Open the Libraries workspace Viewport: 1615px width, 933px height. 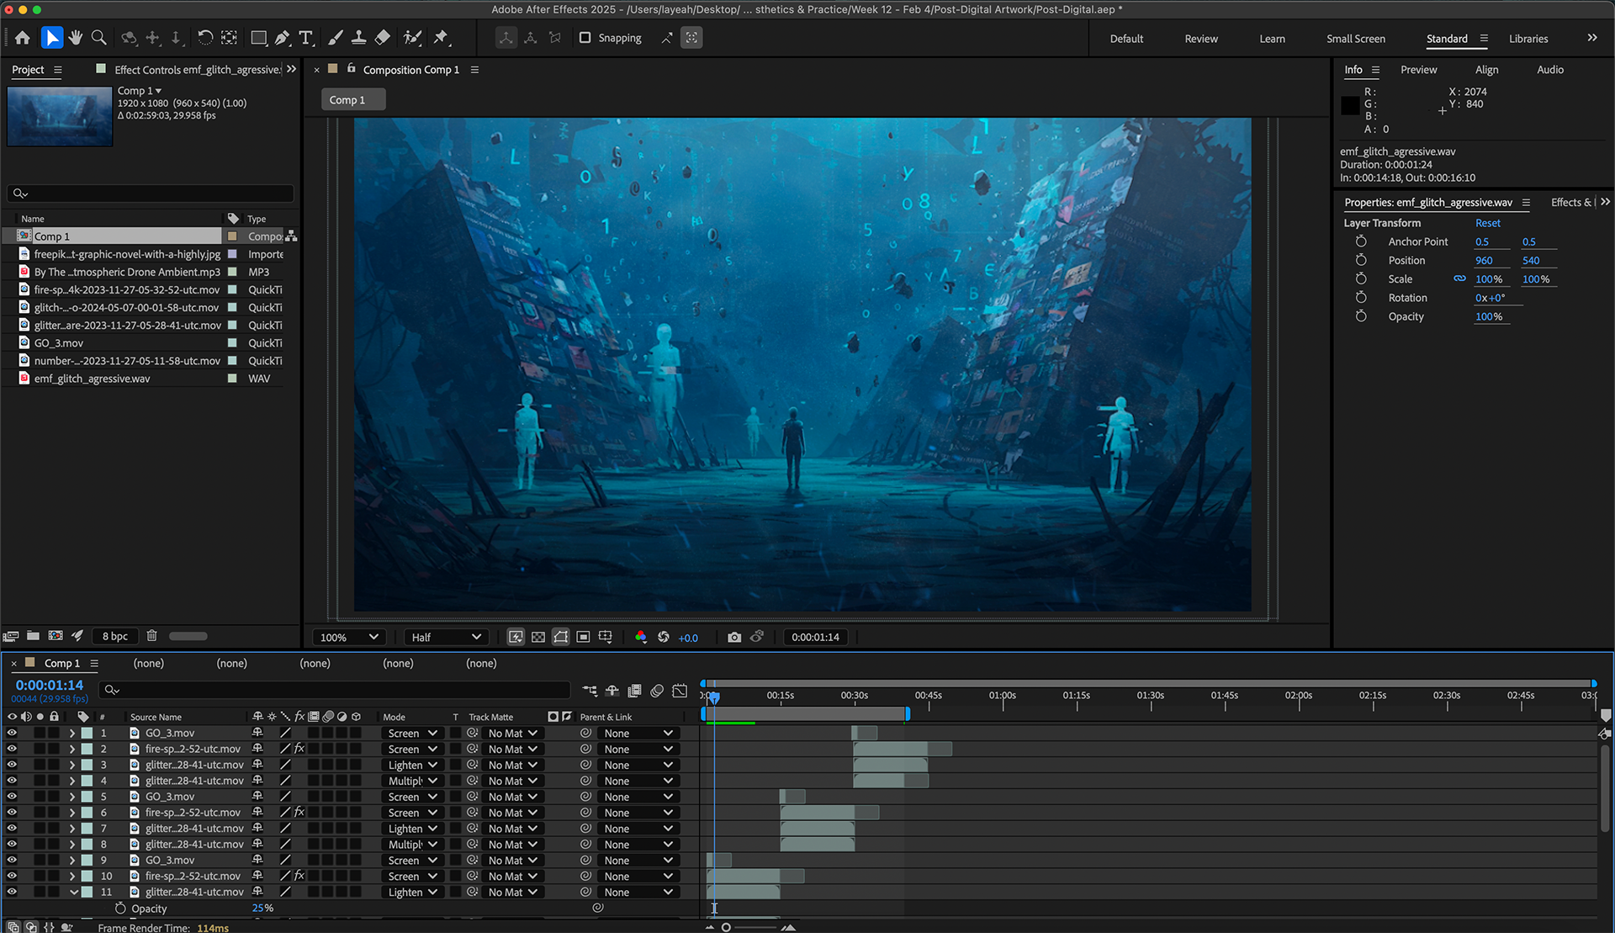click(x=1528, y=39)
